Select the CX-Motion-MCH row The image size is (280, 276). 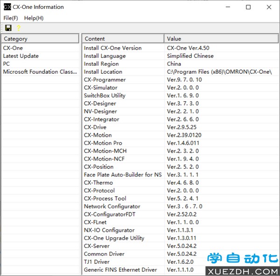click(180, 151)
